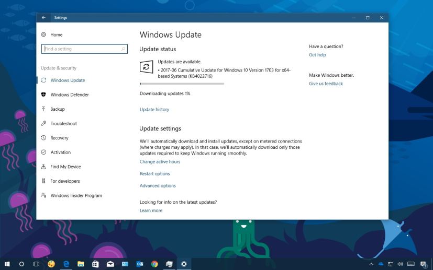433x270 pixels.
Task: Open the Update history link
Action: (154, 109)
